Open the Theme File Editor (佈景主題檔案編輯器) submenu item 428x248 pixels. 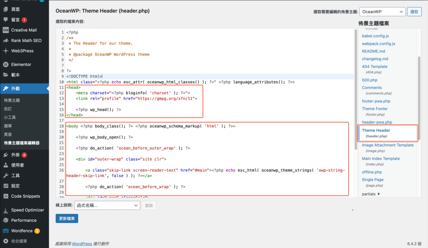tap(22, 143)
